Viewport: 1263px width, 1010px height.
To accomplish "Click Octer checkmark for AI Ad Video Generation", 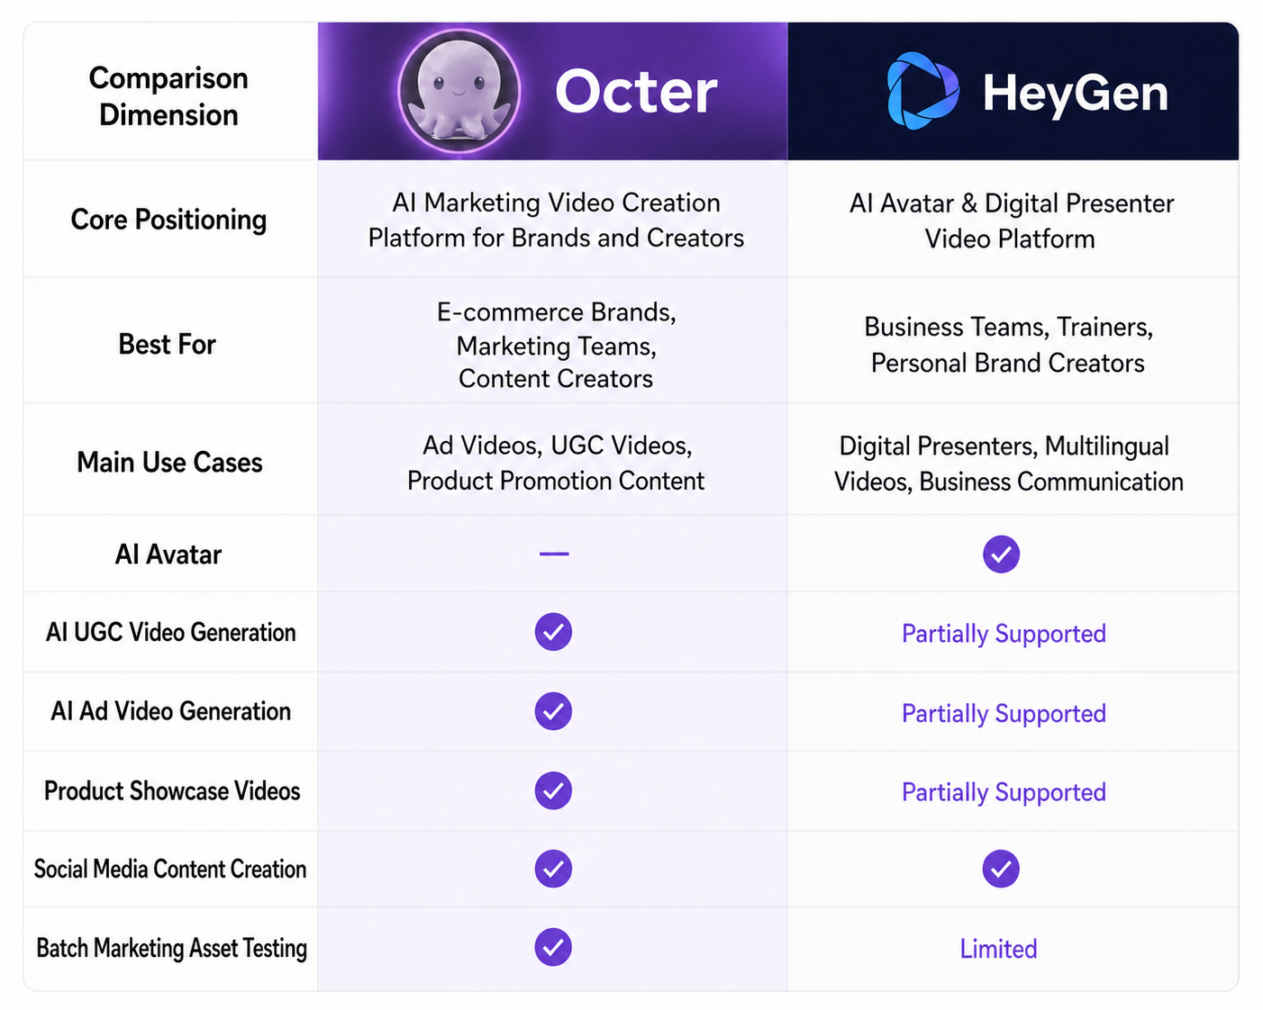I will pos(553,711).
